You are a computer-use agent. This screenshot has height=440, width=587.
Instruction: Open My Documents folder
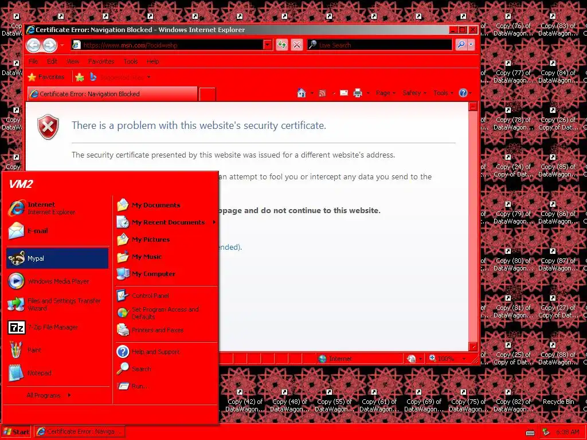[x=166, y=205]
